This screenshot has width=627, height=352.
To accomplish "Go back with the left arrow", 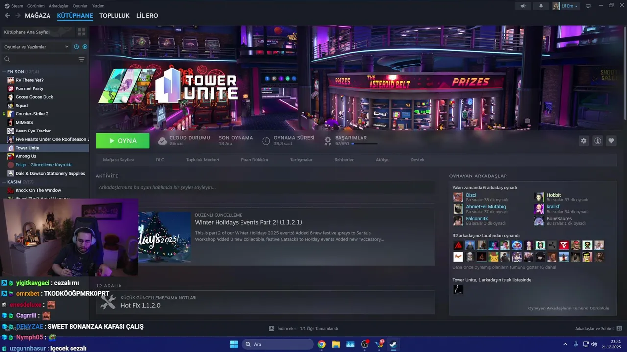I will tap(7, 16).
